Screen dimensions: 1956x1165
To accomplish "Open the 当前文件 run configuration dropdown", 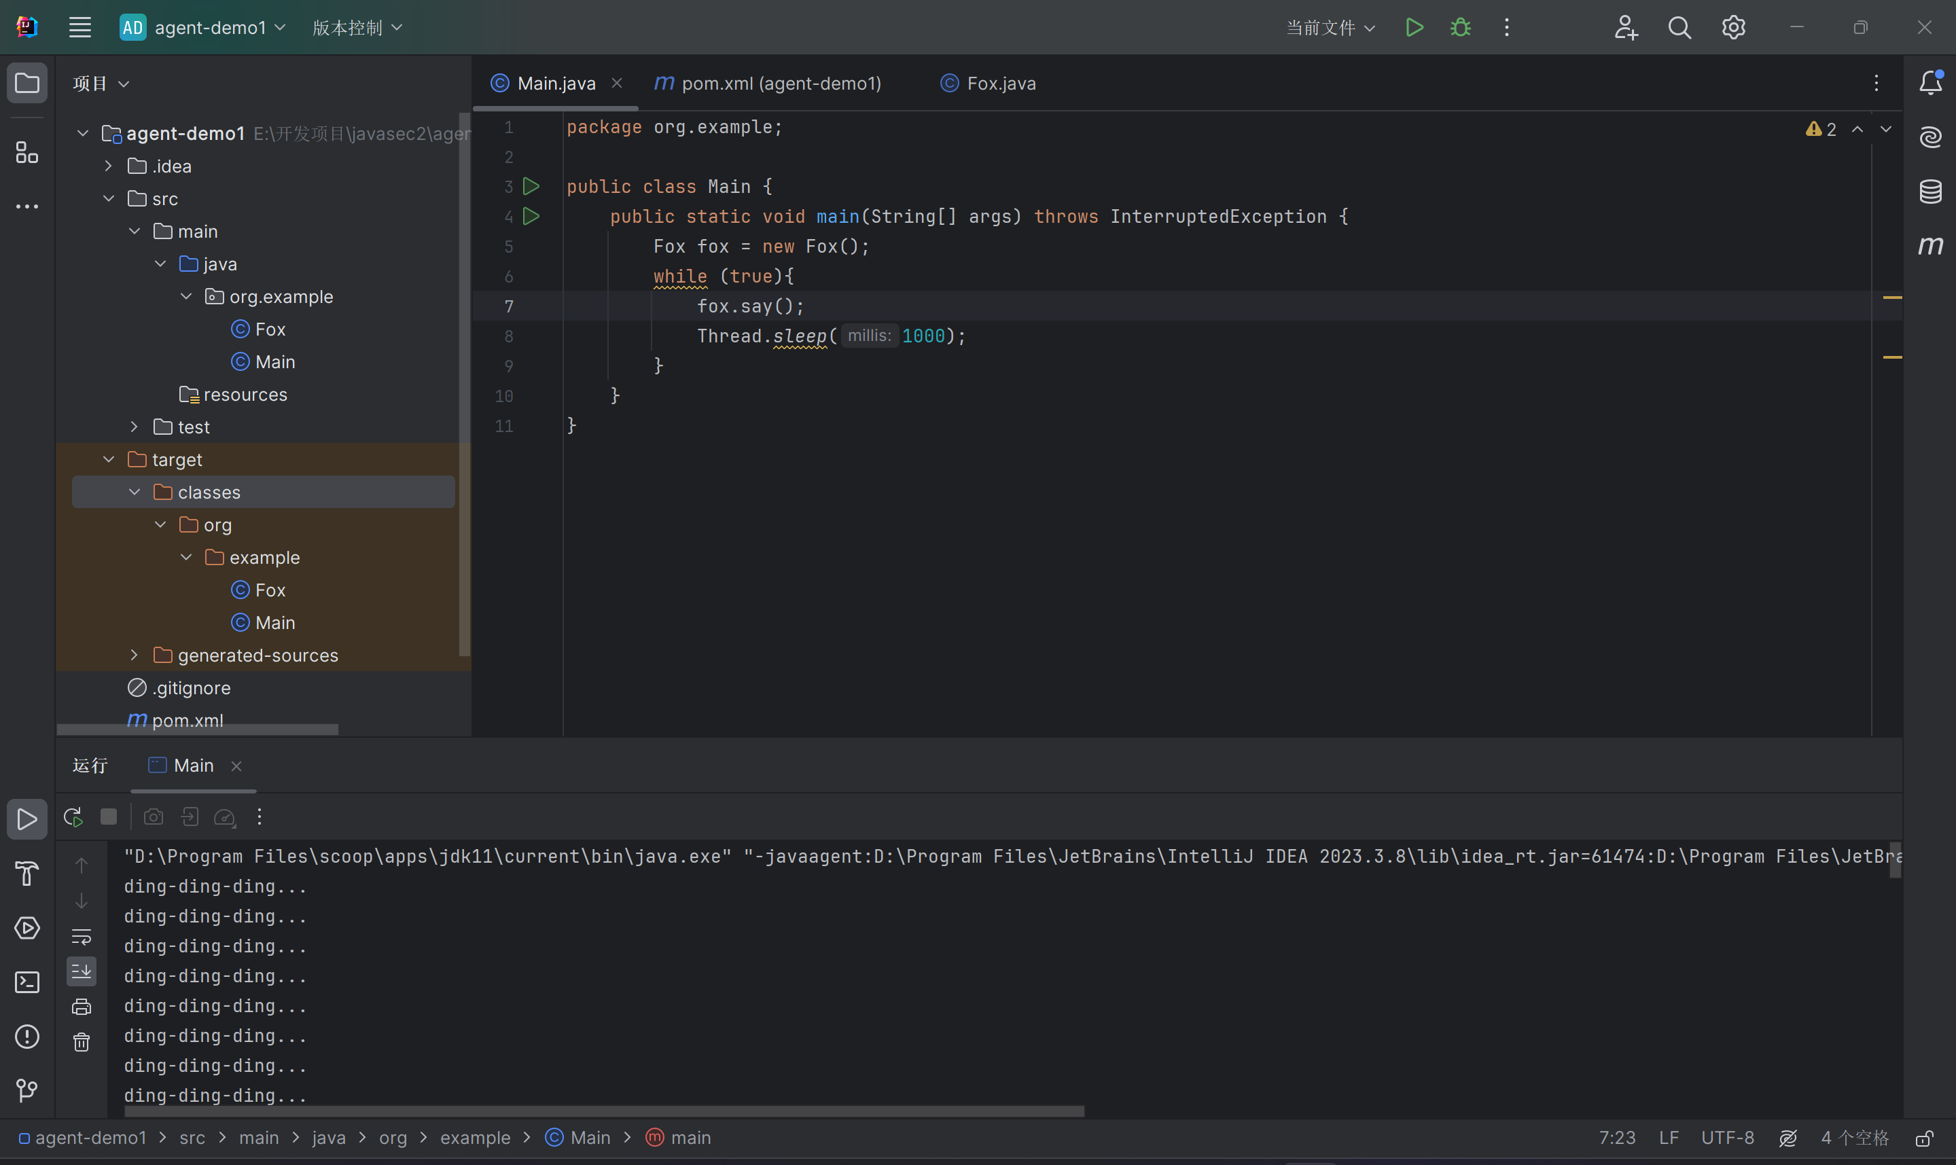I will pos(1330,27).
